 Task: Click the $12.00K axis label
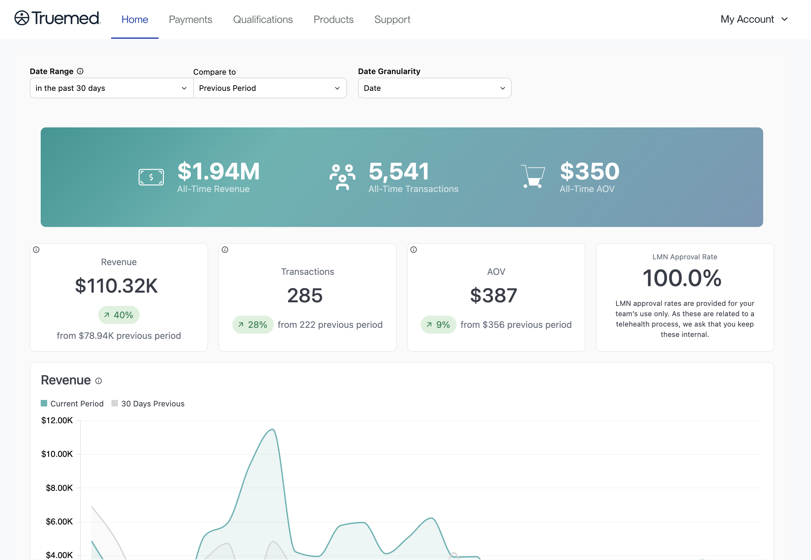pos(57,420)
